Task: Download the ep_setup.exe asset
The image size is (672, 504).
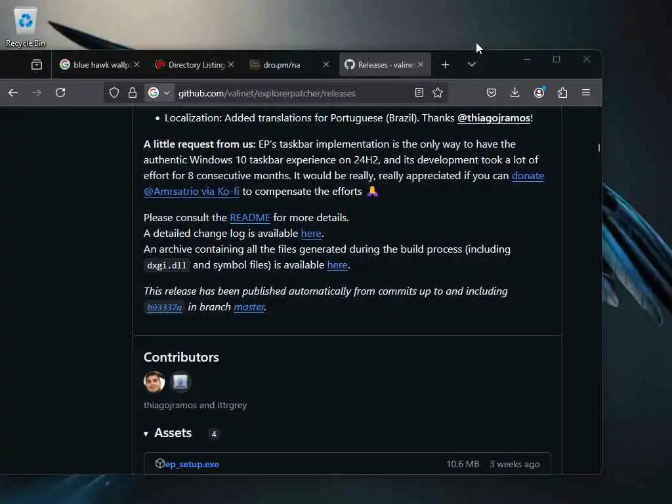Action: click(x=192, y=464)
